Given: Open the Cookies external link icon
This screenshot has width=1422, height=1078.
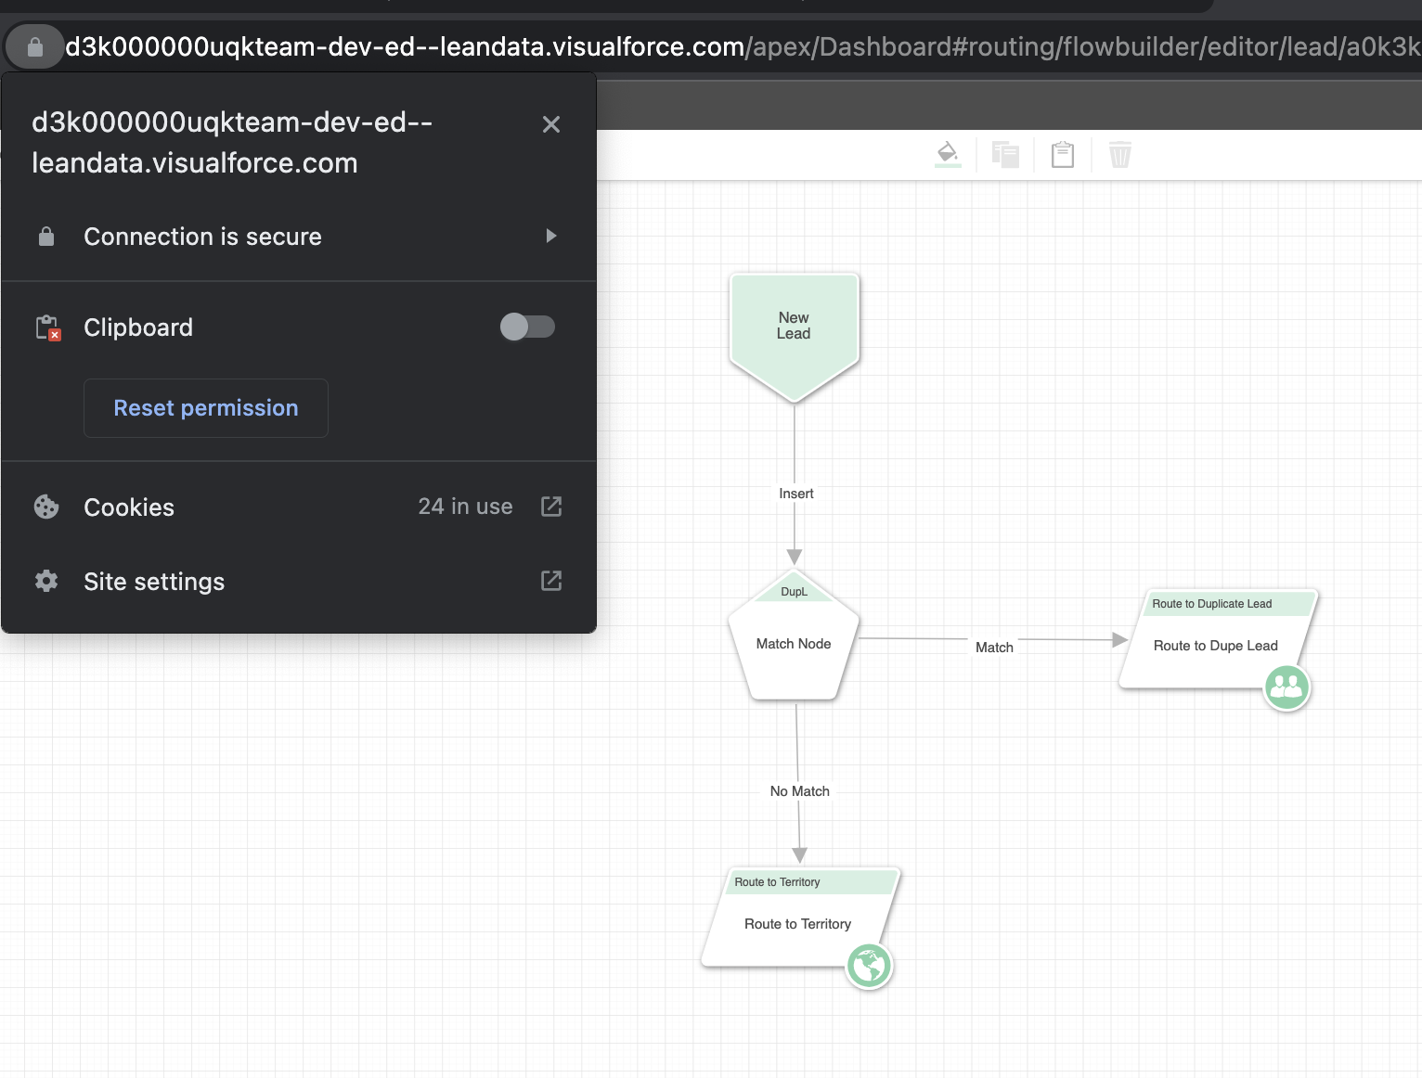Looking at the screenshot, I should pos(551,507).
